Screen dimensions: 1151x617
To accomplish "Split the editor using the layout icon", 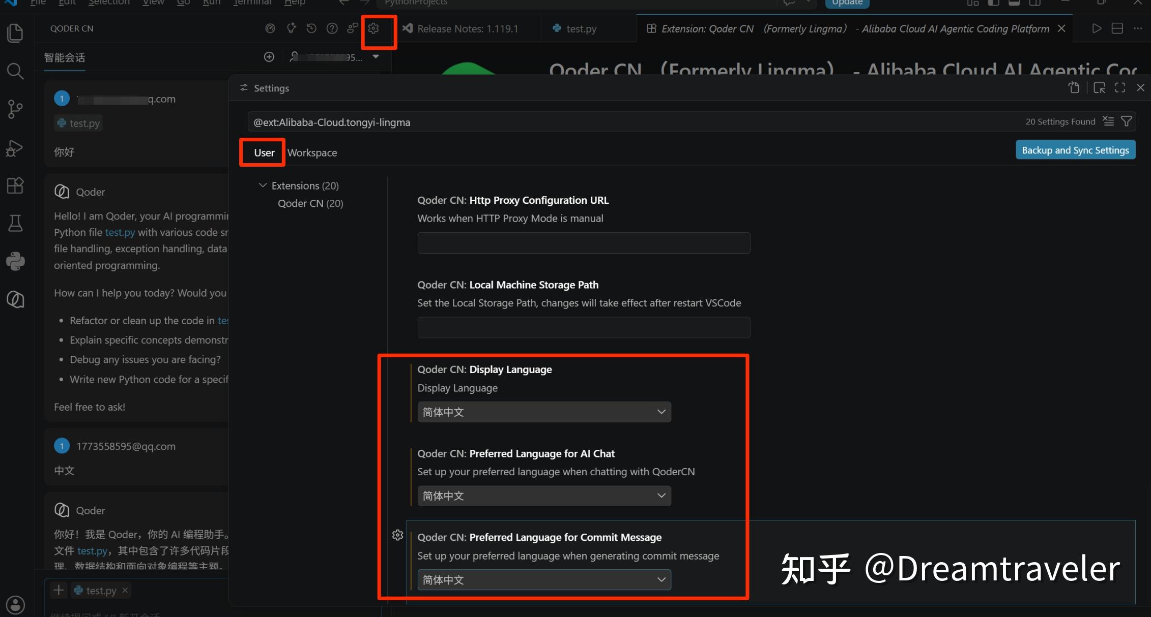I will (x=1117, y=28).
